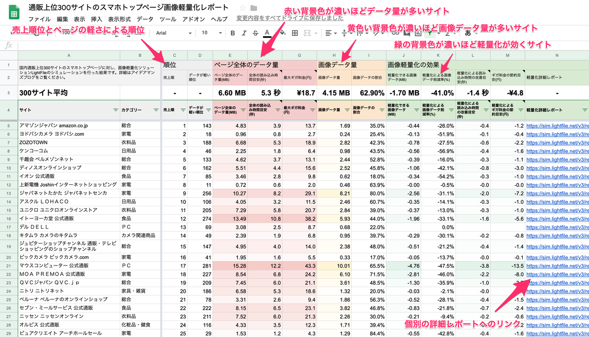Select the 62.90% average cell
This screenshot has height=337, width=589.
point(369,93)
